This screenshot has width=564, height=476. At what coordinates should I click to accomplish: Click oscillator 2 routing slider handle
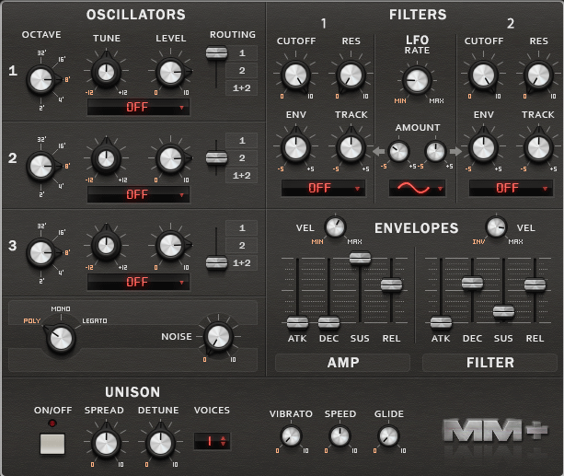(x=216, y=157)
